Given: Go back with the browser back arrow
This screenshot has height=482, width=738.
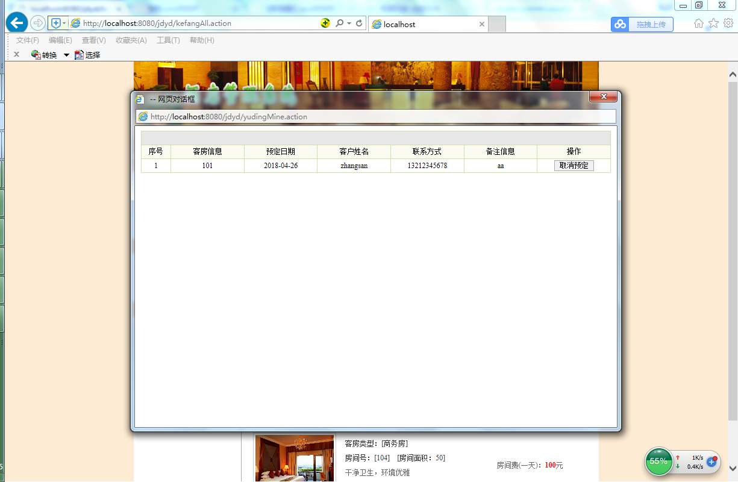Looking at the screenshot, I should (17, 23).
